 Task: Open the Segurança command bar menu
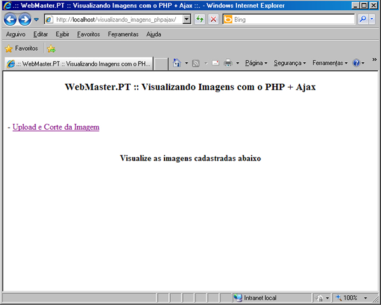pyautogui.click(x=290, y=63)
